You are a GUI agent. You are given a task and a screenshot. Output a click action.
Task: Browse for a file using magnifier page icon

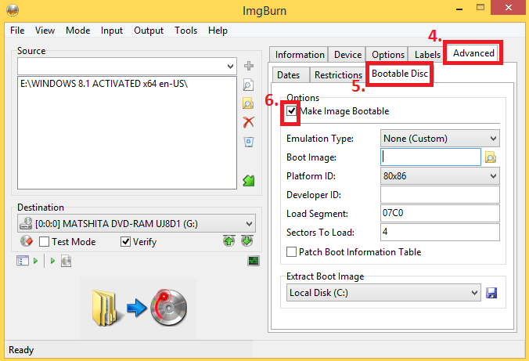tap(248, 85)
